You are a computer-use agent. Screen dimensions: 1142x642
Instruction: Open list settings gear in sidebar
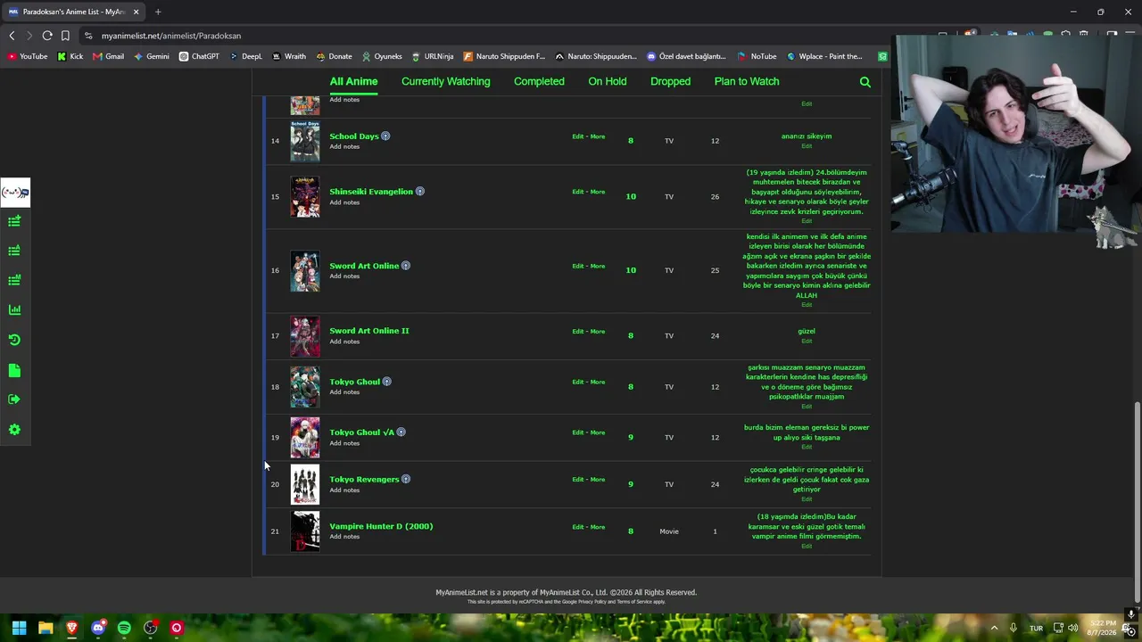coord(14,430)
